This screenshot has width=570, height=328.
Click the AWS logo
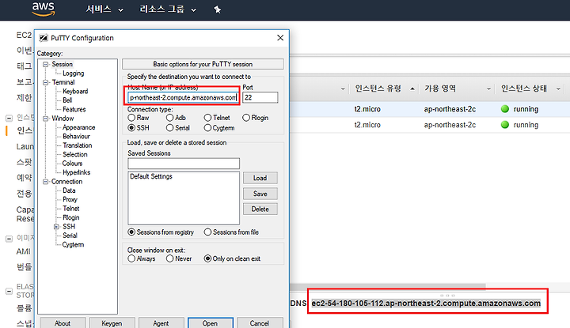pyautogui.click(x=44, y=9)
